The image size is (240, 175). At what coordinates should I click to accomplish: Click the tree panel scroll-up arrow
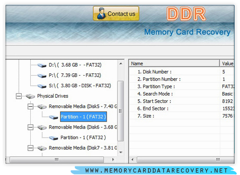121,64
